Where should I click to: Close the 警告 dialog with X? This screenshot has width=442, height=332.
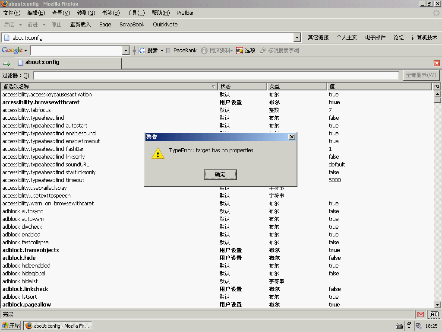point(292,137)
